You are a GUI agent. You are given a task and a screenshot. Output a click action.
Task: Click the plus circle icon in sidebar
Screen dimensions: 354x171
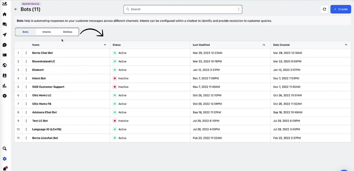point(5,96)
